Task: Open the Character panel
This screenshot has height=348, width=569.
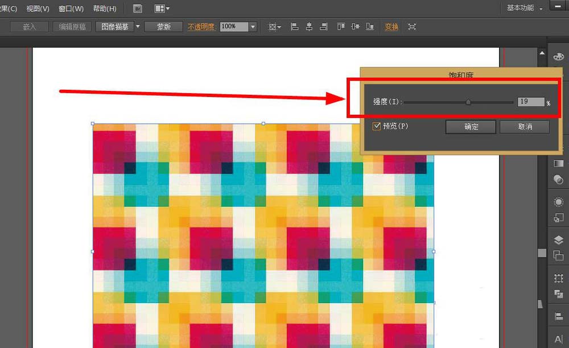Action: point(559,339)
